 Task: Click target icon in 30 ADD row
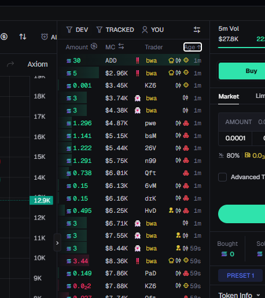186,60
